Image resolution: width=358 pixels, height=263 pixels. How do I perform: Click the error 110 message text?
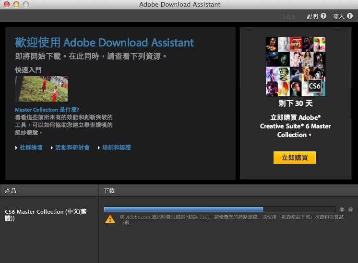pyautogui.click(x=232, y=220)
